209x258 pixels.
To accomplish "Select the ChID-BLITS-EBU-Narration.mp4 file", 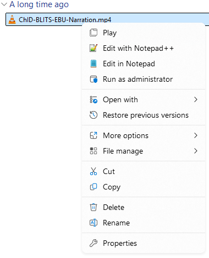I will [107, 19].
